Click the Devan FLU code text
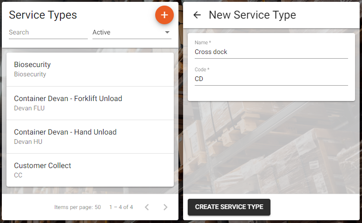Screen dimensions: 362x223 (29, 108)
